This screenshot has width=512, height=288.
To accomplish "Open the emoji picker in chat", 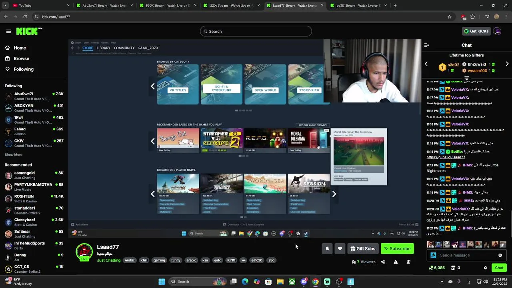I will [500, 255].
